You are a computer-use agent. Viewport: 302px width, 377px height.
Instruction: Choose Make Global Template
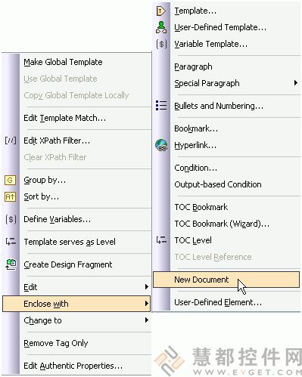[x=63, y=62]
